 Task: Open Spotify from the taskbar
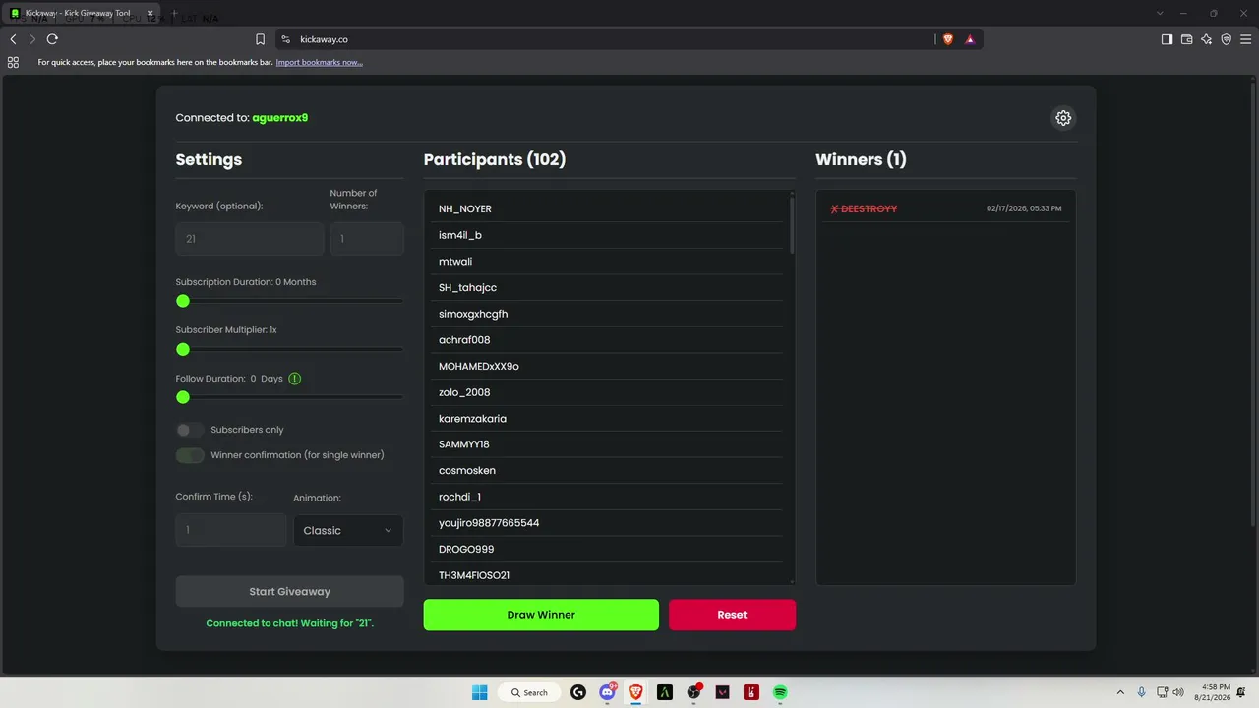[x=780, y=692]
